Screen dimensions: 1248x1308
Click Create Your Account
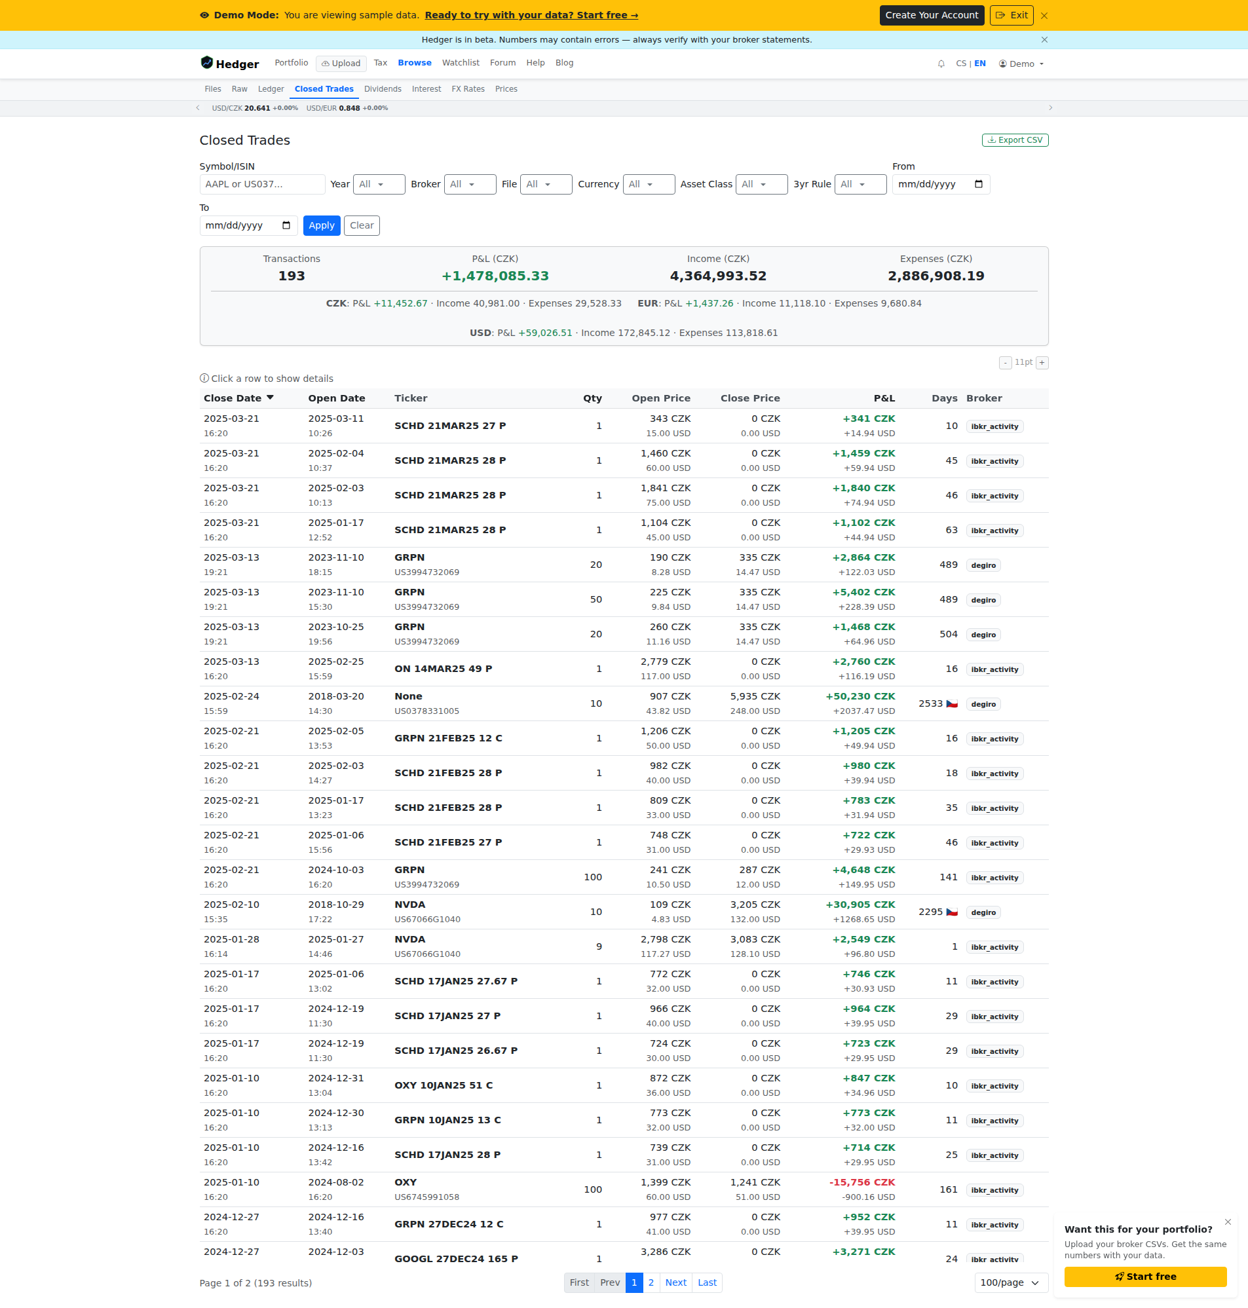[x=932, y=15]
